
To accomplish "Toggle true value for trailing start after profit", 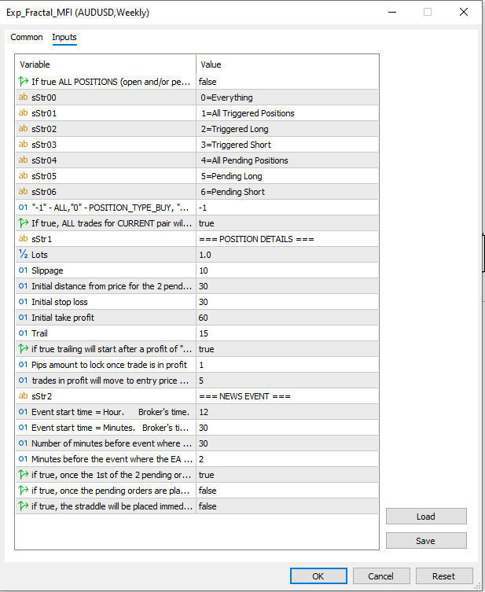I will pyautogui.click(x=287, y=349).
